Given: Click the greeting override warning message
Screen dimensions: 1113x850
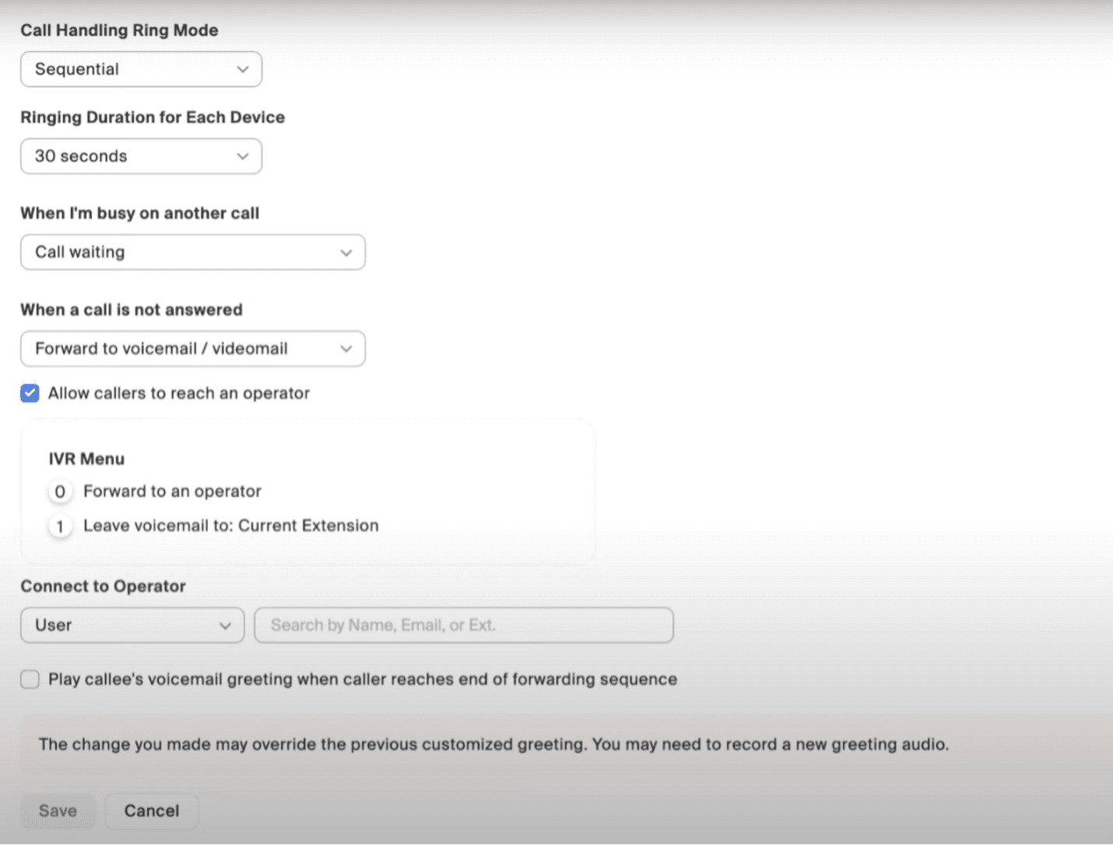Looking at the screenshot, I should pos(493,744).
